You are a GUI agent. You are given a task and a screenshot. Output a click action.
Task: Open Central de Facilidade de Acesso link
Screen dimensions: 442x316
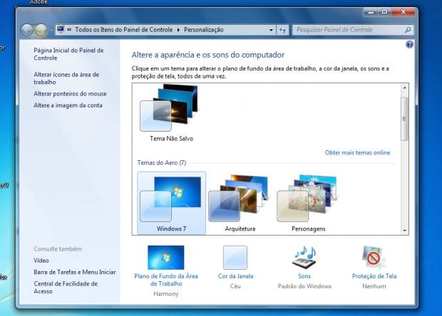[x=66, y=288]
